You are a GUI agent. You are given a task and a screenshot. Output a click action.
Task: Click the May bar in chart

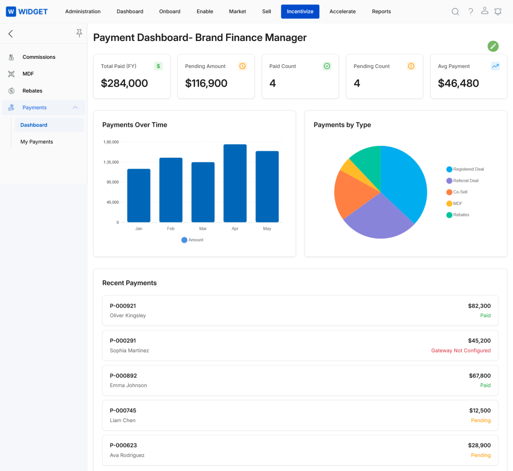pyautogui.click(x=267, y=187)
